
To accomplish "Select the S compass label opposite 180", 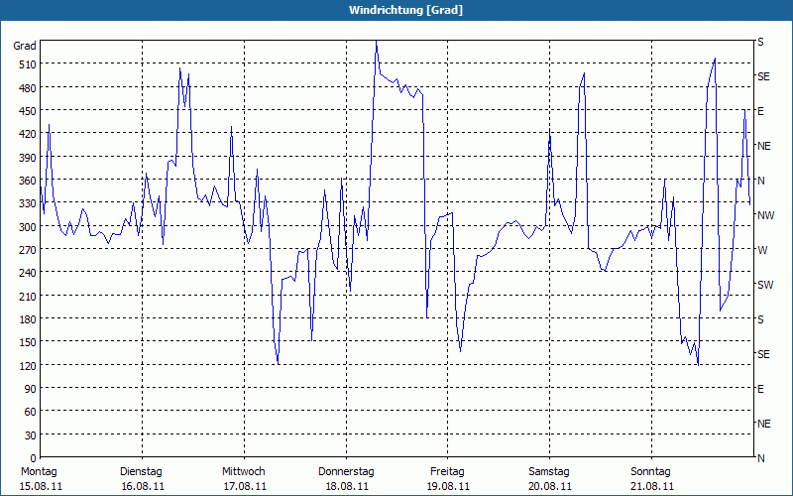I will coord(760,319).
